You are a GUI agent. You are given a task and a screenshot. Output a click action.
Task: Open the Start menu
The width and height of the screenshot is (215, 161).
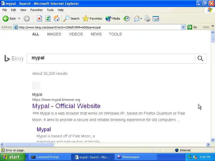click(13, 157)
